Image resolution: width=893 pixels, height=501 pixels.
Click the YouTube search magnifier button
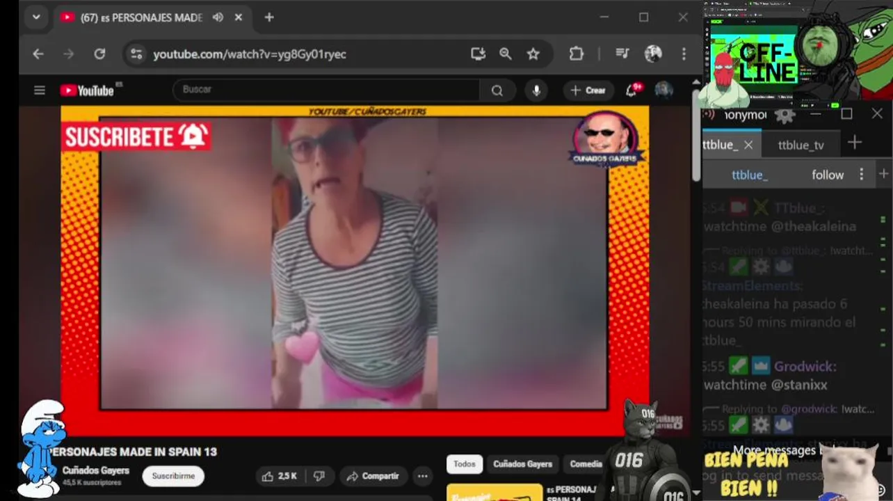497,90
